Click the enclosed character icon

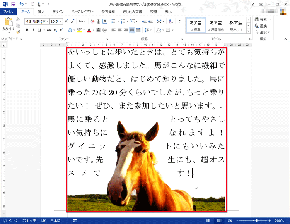(x=104, y=30)
